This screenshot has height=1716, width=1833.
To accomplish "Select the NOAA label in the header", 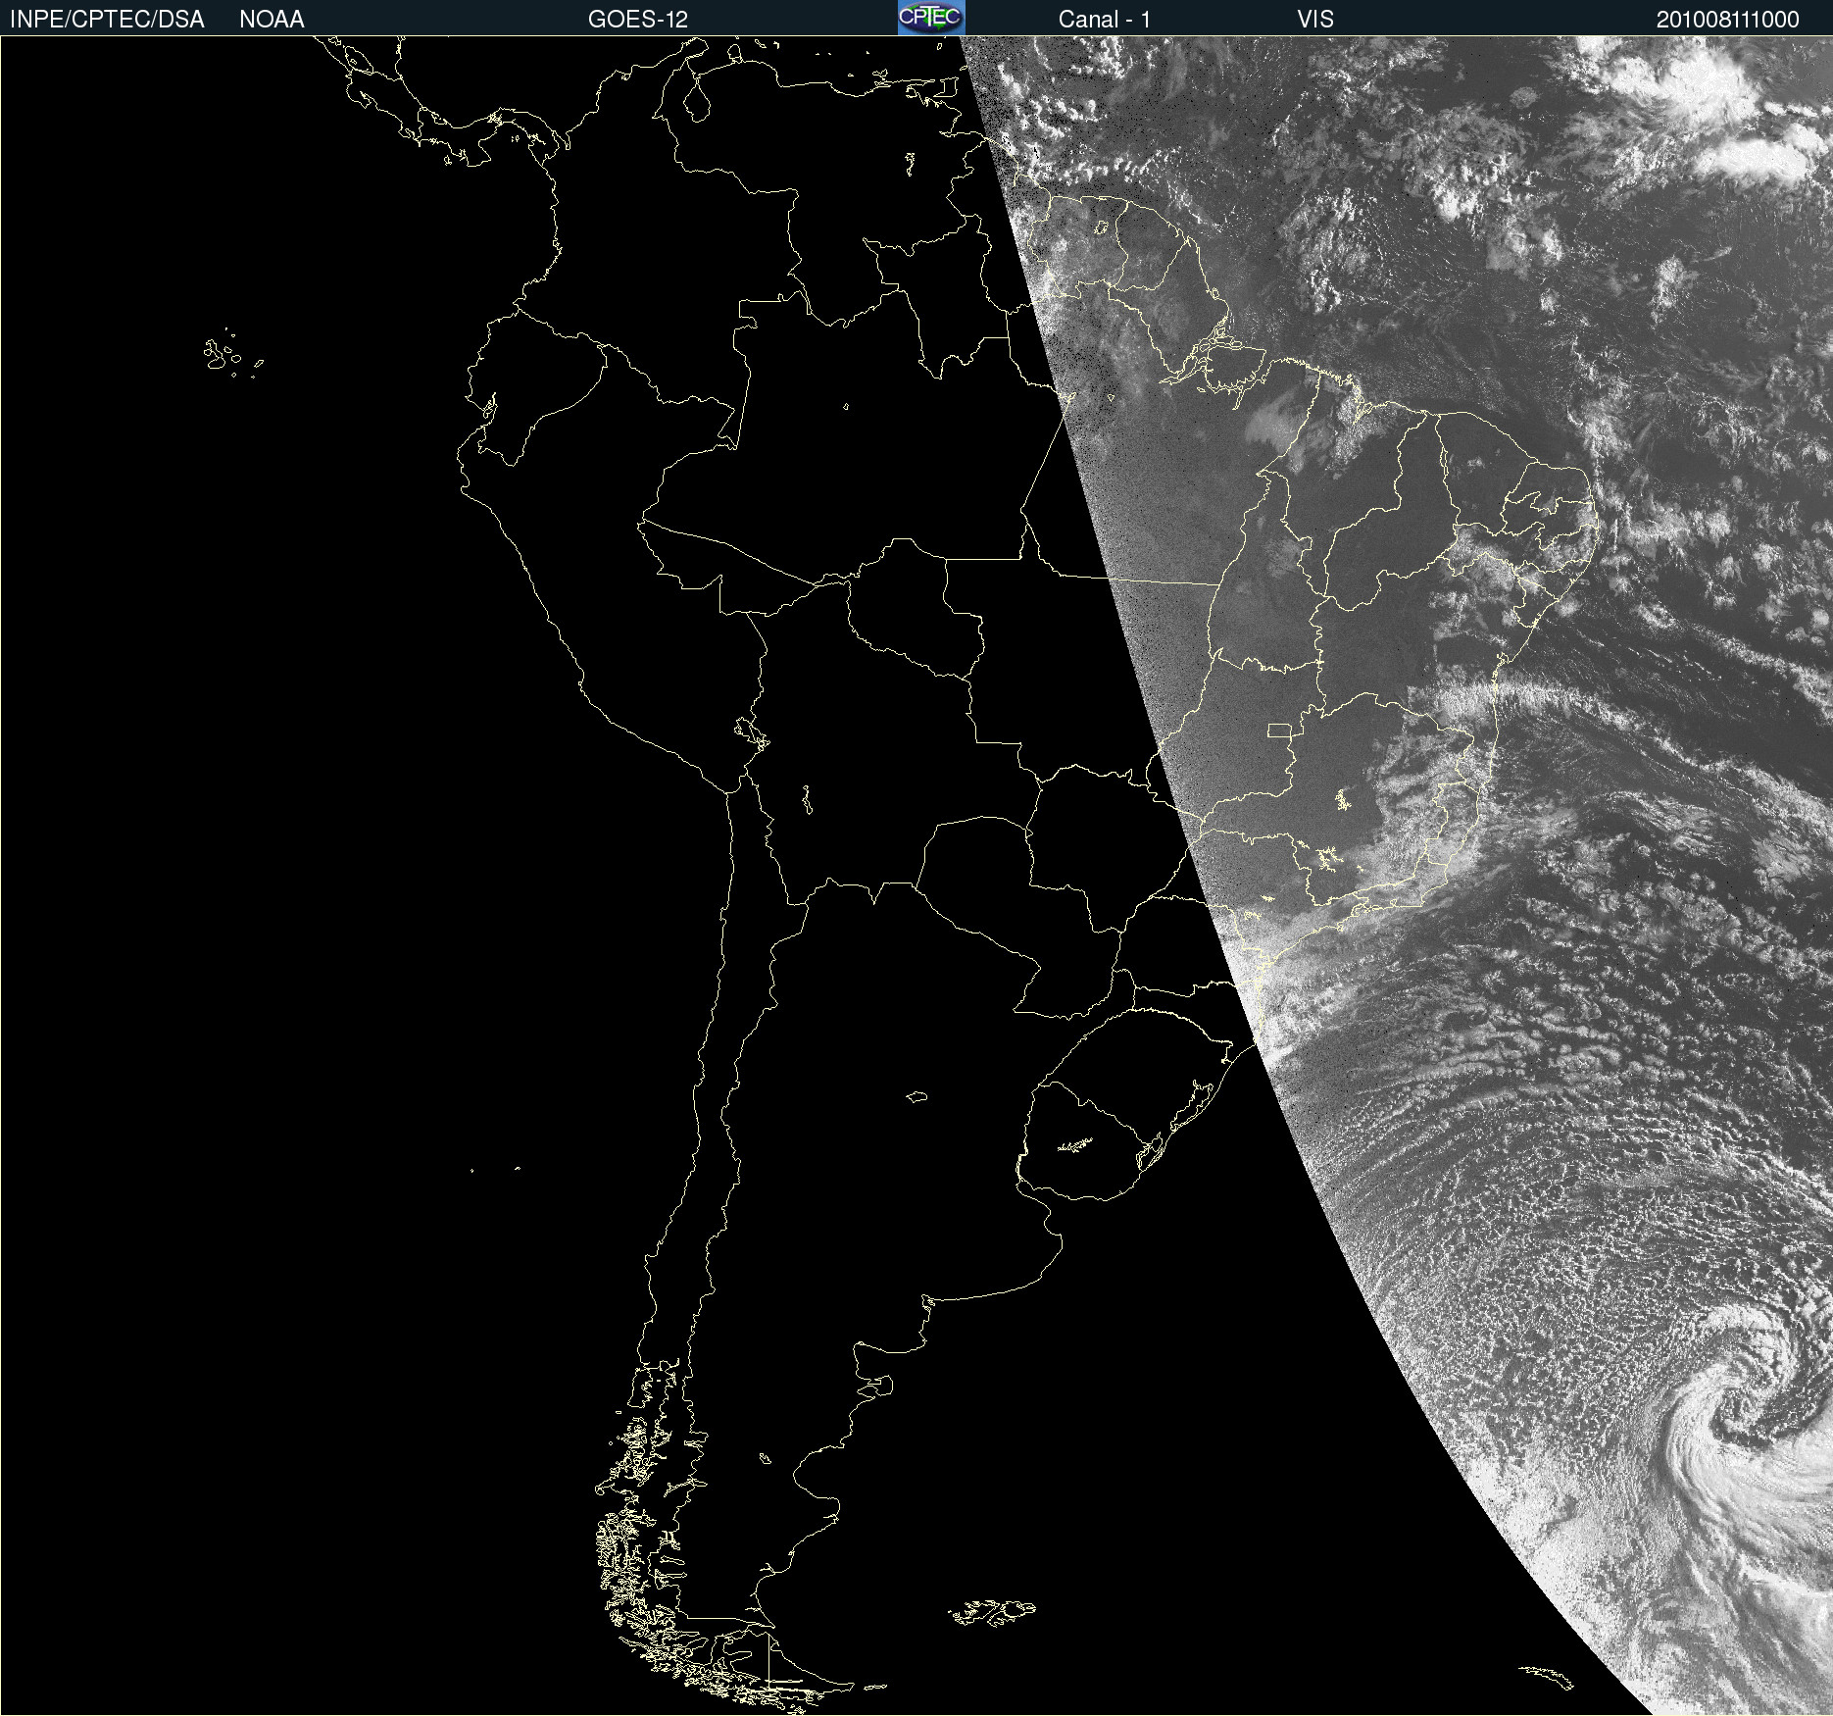I will 272,20.
